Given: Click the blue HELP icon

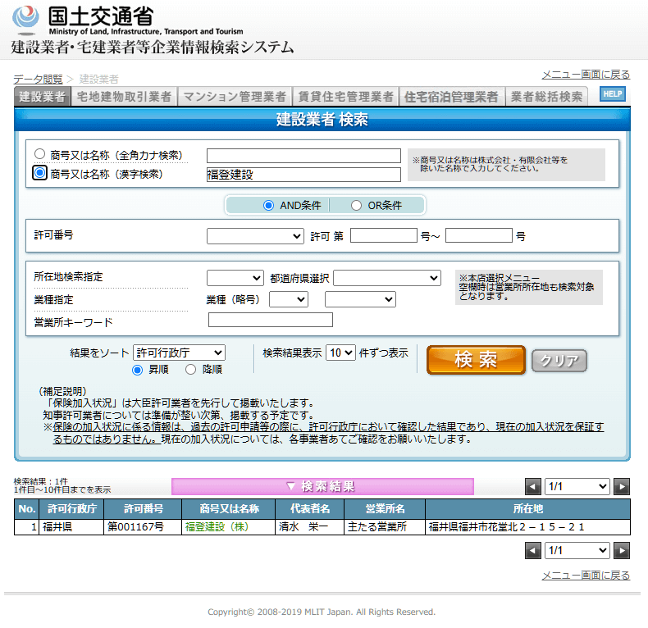Looking at the screenshot, I should [612, 94].
